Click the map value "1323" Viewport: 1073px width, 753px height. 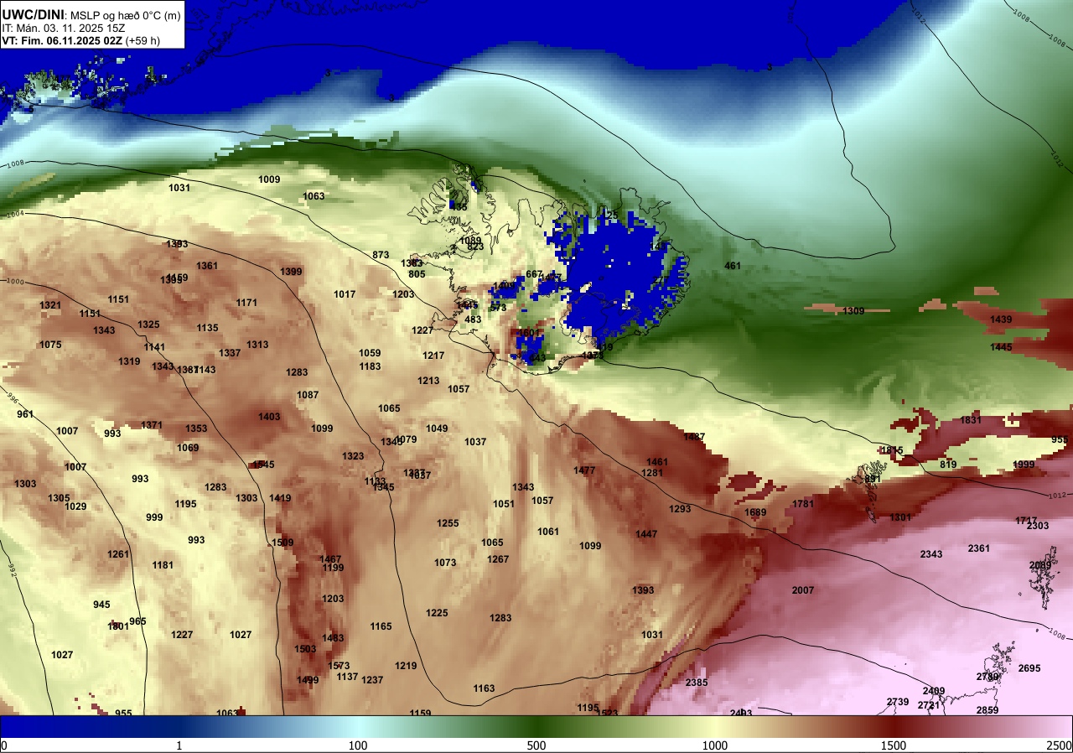pos(353,456)
